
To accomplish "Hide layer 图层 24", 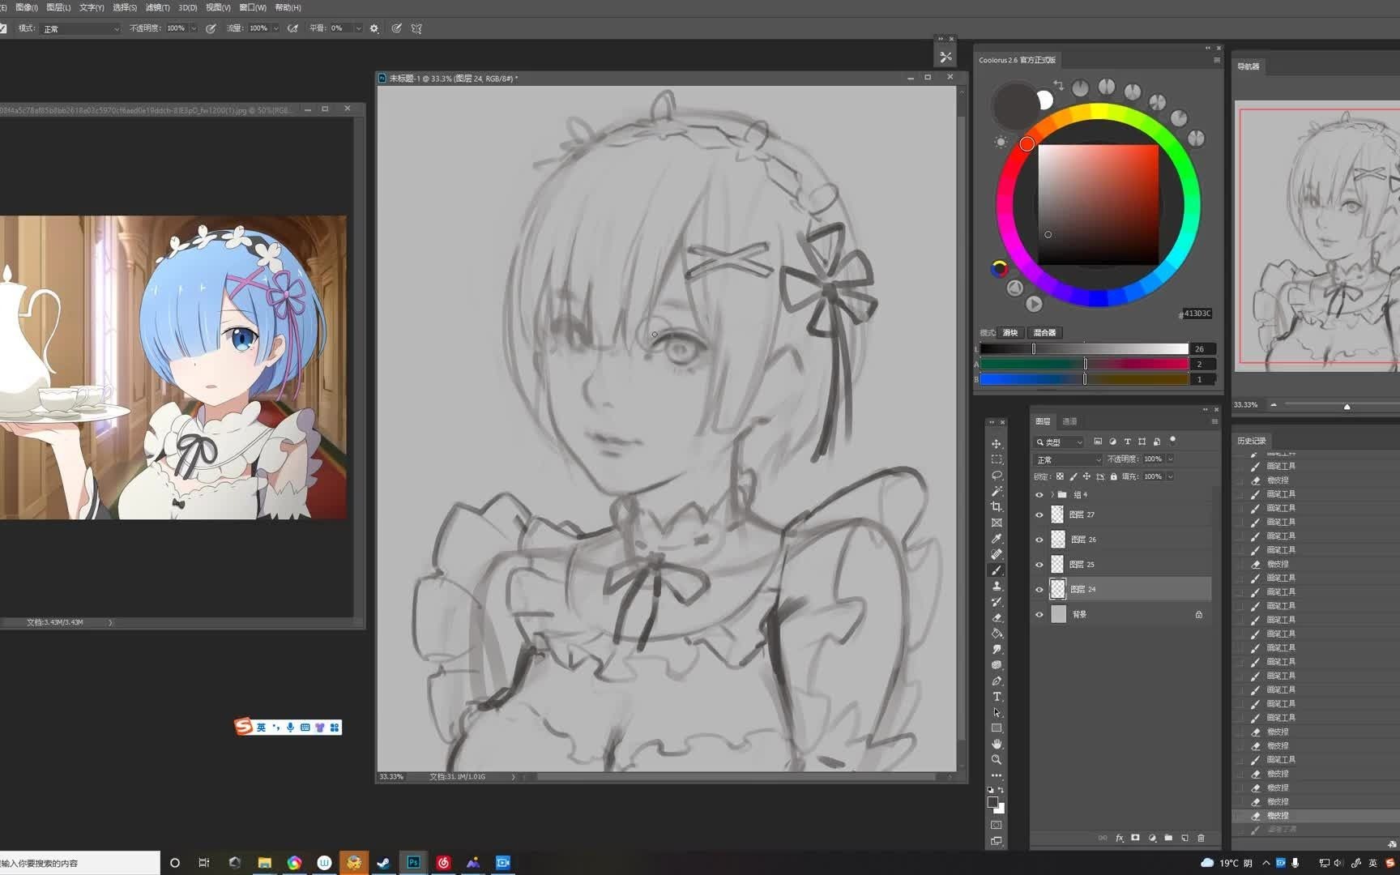I will [x=1039, y=590].
